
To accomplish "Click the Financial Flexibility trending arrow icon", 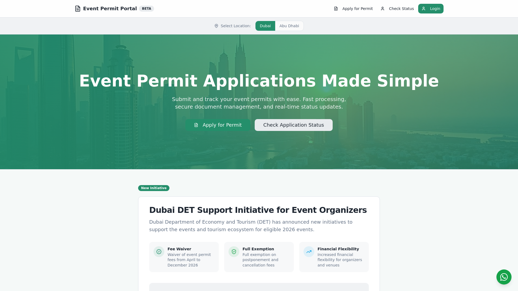I will [x=309, y=252].
